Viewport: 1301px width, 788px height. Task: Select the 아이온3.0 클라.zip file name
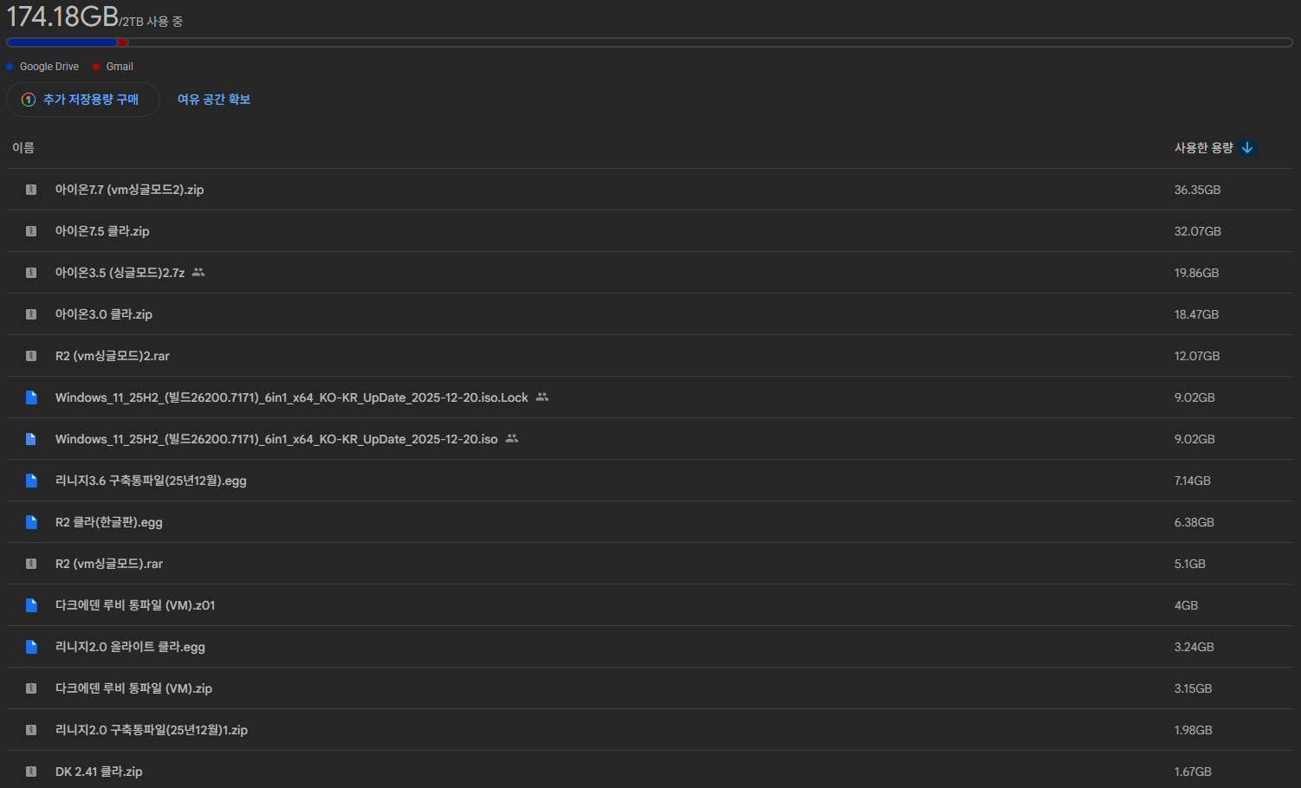(104, 314)
